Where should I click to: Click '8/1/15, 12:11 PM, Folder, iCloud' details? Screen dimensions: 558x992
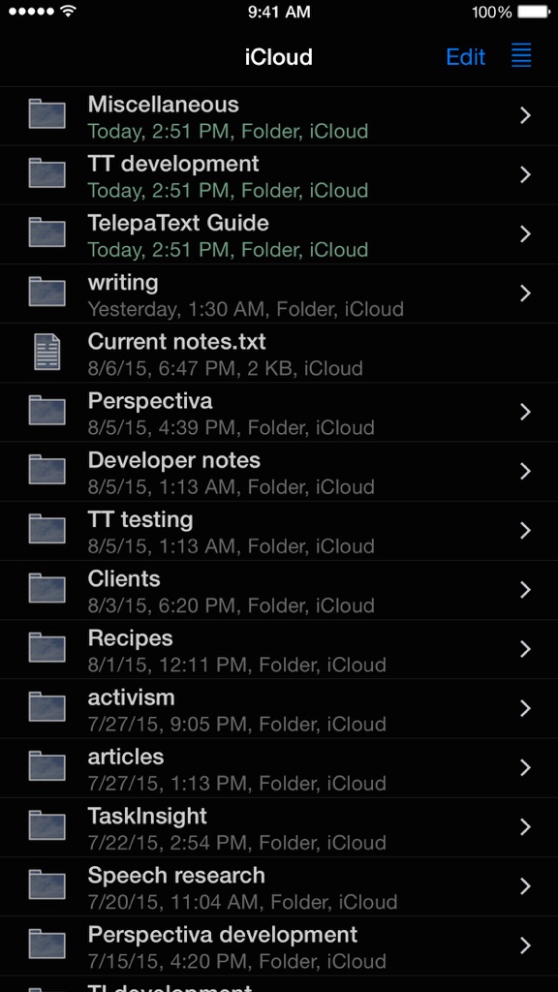point(236,666)
